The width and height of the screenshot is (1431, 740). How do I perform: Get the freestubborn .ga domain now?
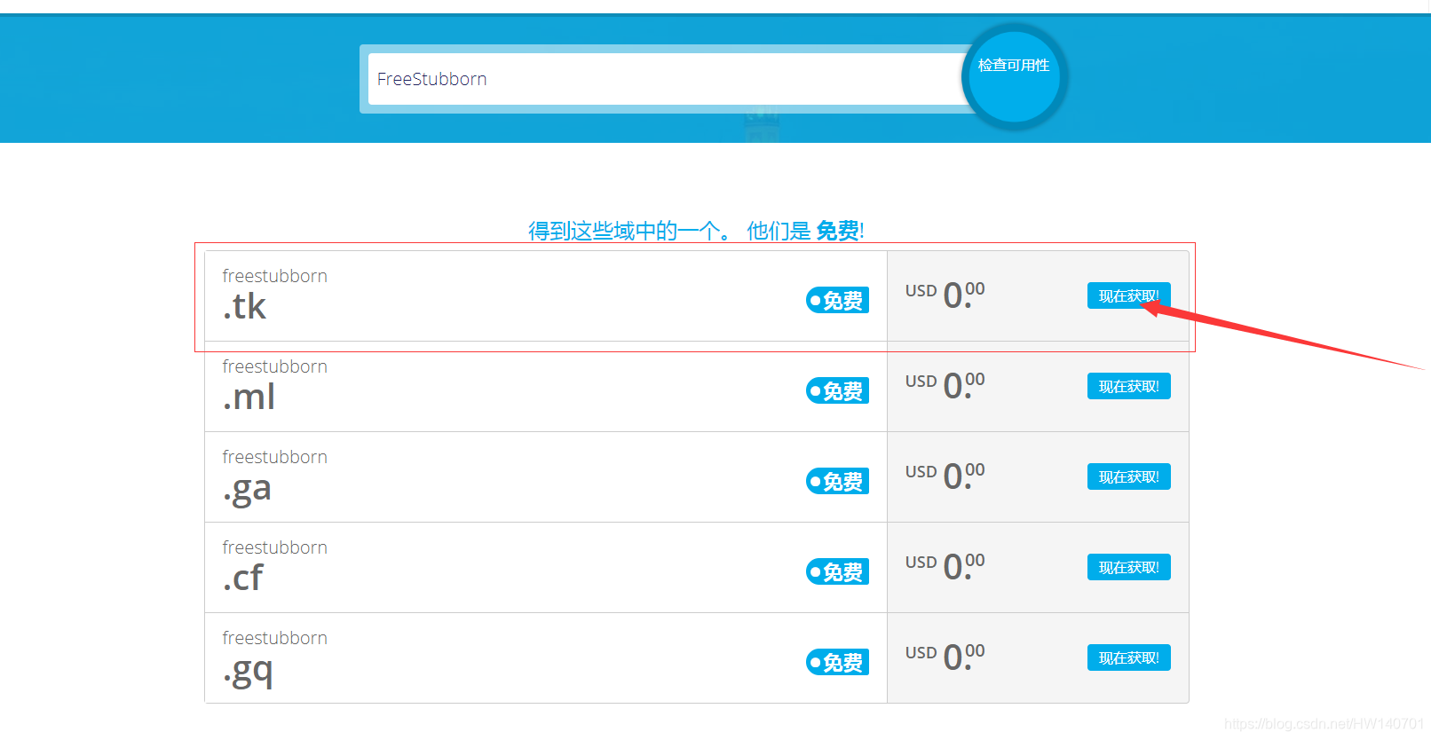1128,476
